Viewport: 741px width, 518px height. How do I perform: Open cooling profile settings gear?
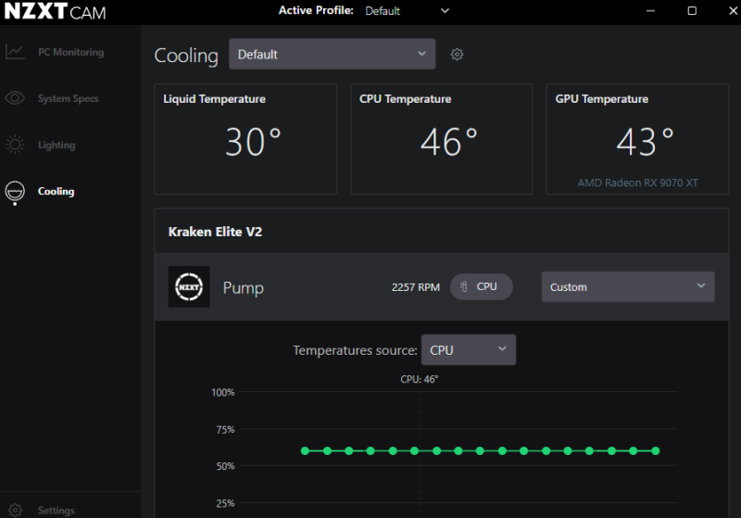[457, 55]
